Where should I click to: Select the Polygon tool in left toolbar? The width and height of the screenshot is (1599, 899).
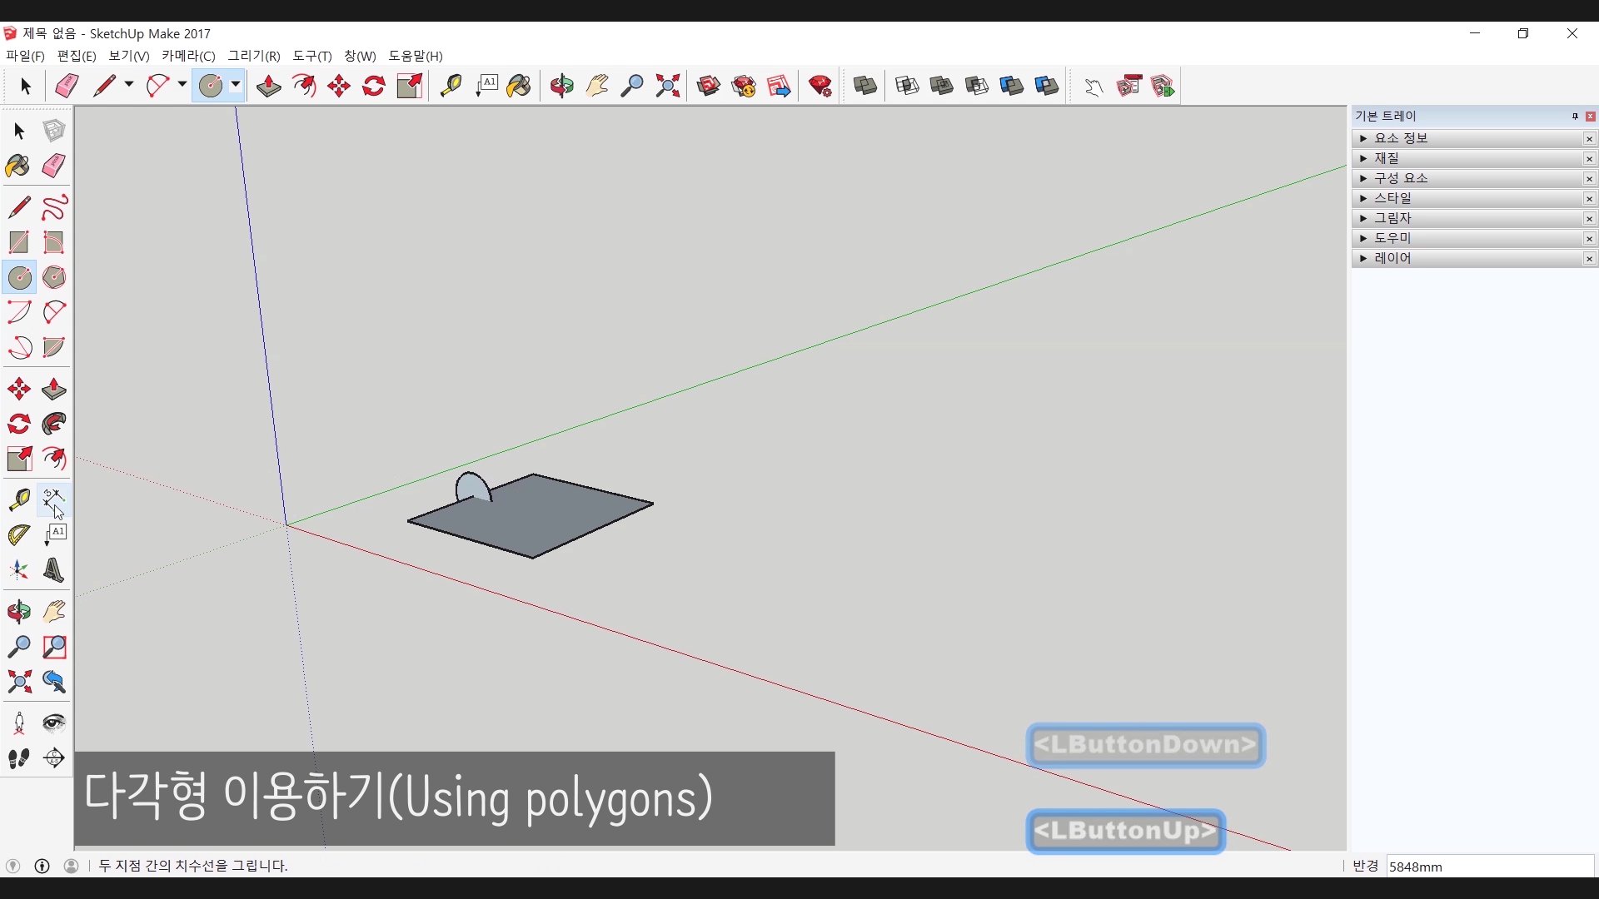coord(54,277)
